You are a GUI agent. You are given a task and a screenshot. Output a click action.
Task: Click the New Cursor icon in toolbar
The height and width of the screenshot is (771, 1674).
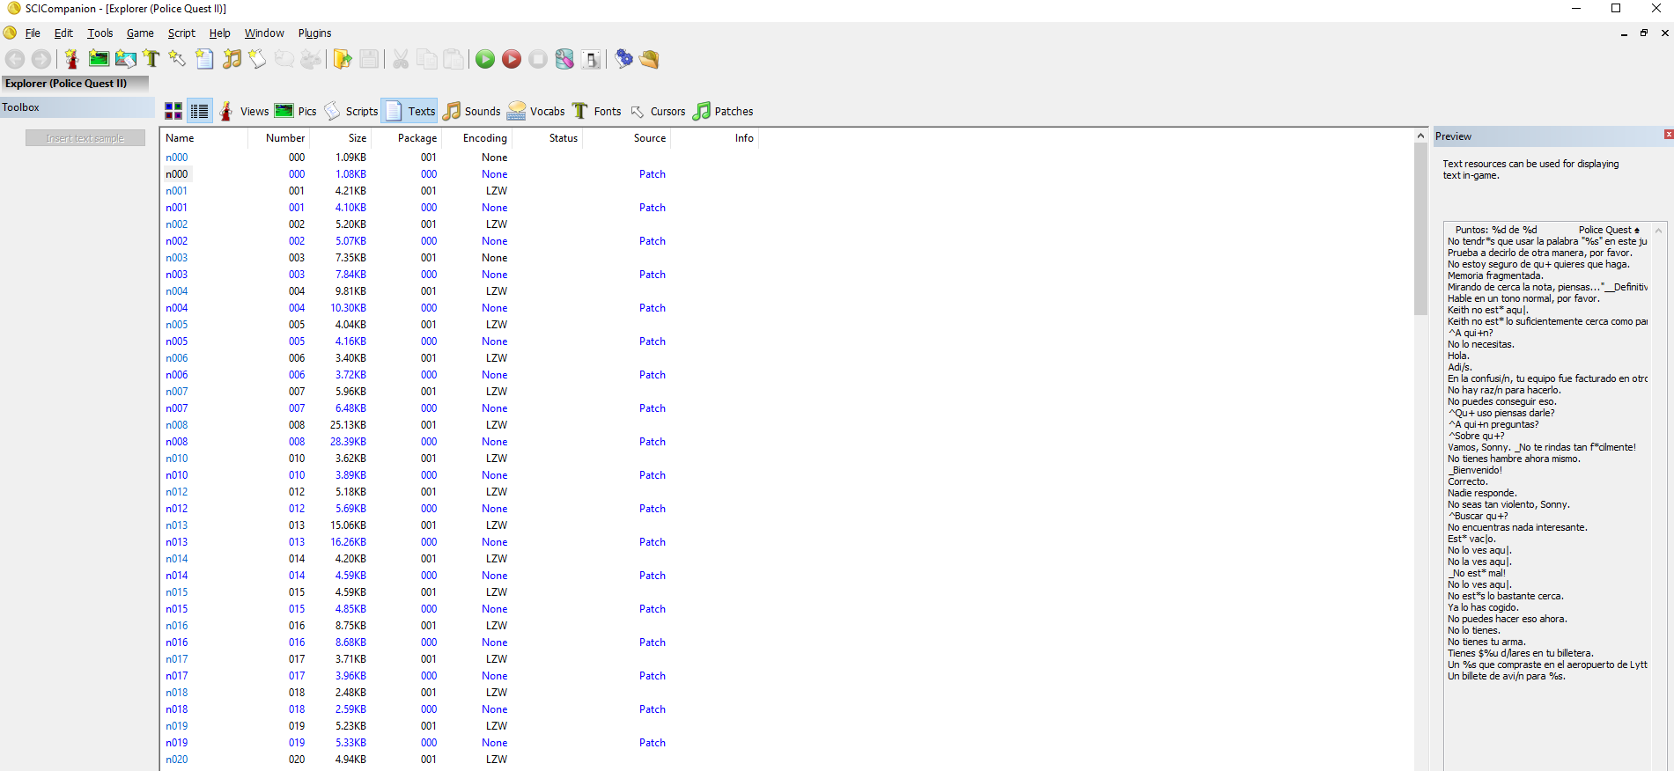tap(178, 59)
